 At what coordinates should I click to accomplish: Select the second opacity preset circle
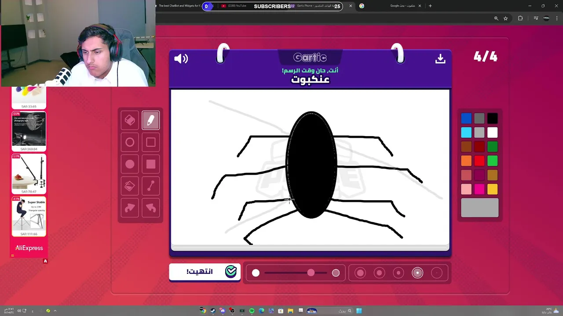pos(379,273)
